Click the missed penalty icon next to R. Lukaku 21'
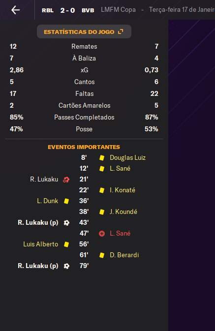The width and height of the screenshot is (215, 331). [66, 180]
